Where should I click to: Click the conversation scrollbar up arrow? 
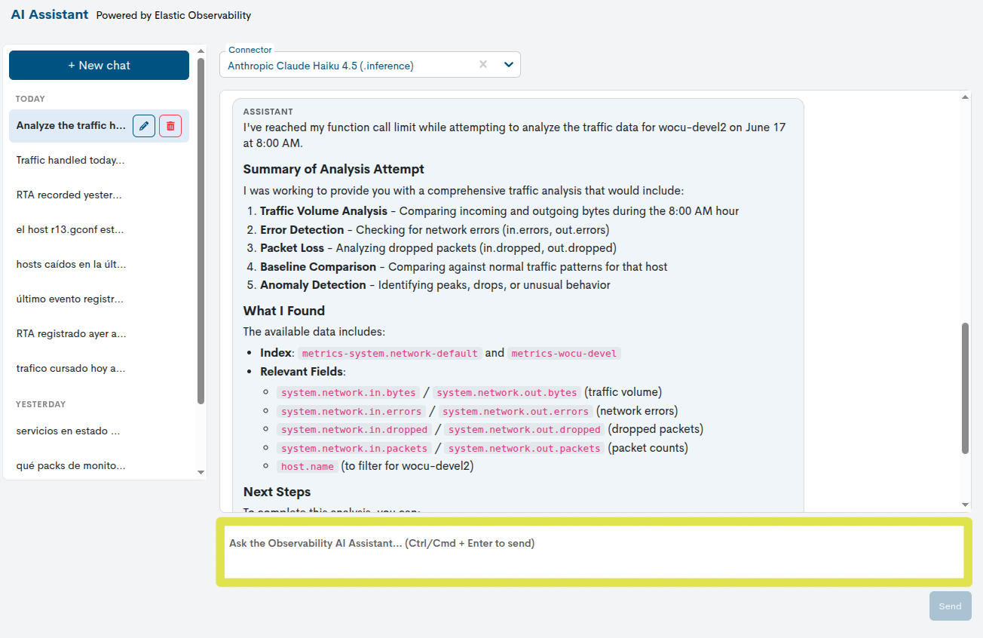pos(966,97)
